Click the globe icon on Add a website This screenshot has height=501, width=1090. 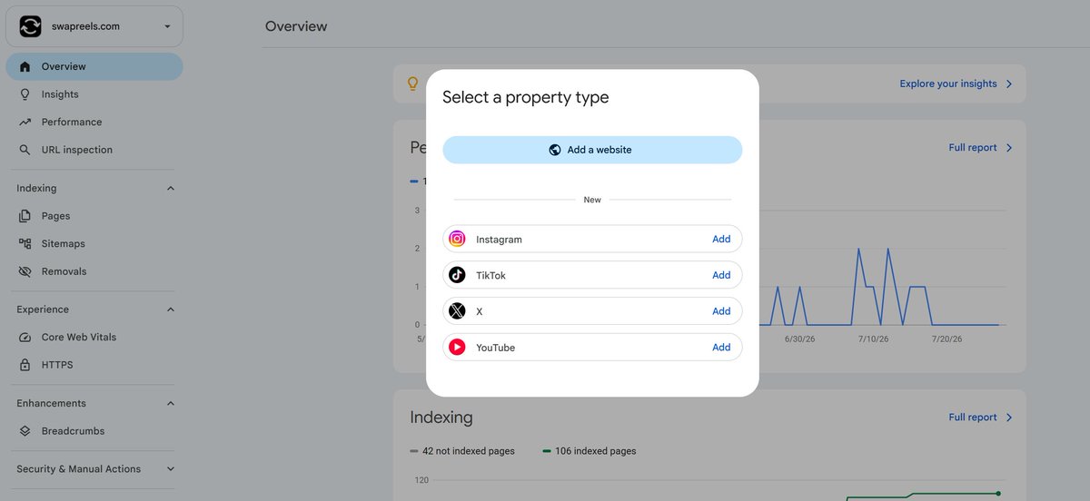point(555,150)
